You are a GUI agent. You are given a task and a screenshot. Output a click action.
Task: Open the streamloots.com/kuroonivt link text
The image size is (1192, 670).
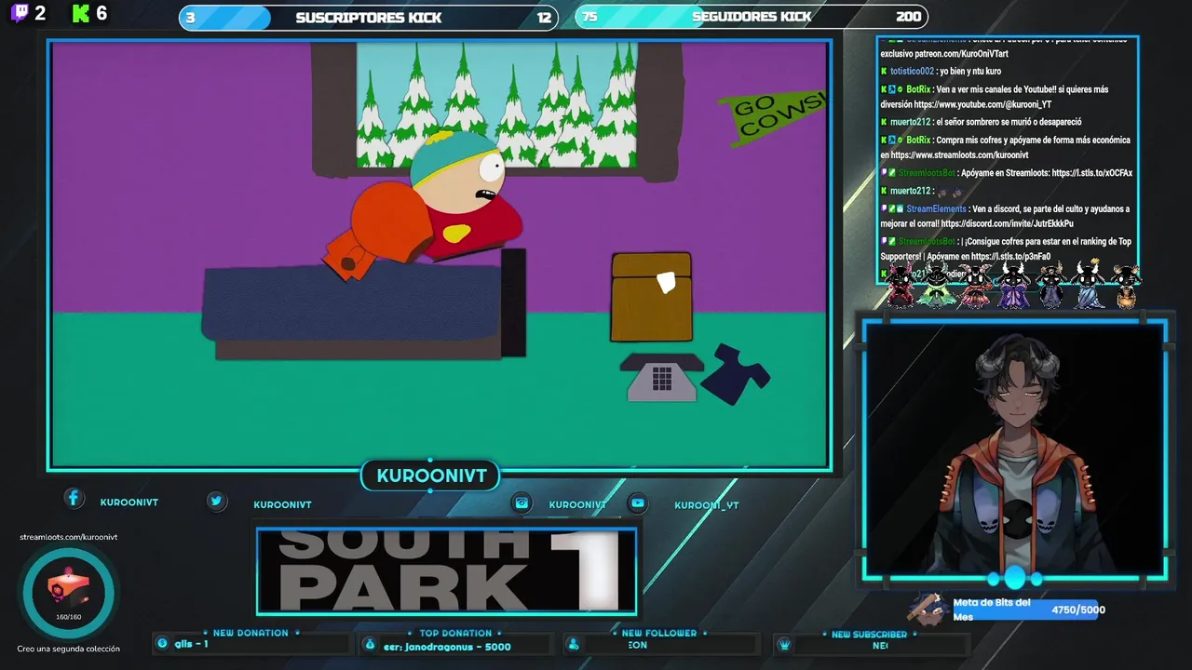pyautogui.click(x=68, y=537)
